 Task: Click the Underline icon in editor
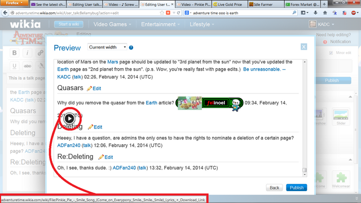coord(14,66)
